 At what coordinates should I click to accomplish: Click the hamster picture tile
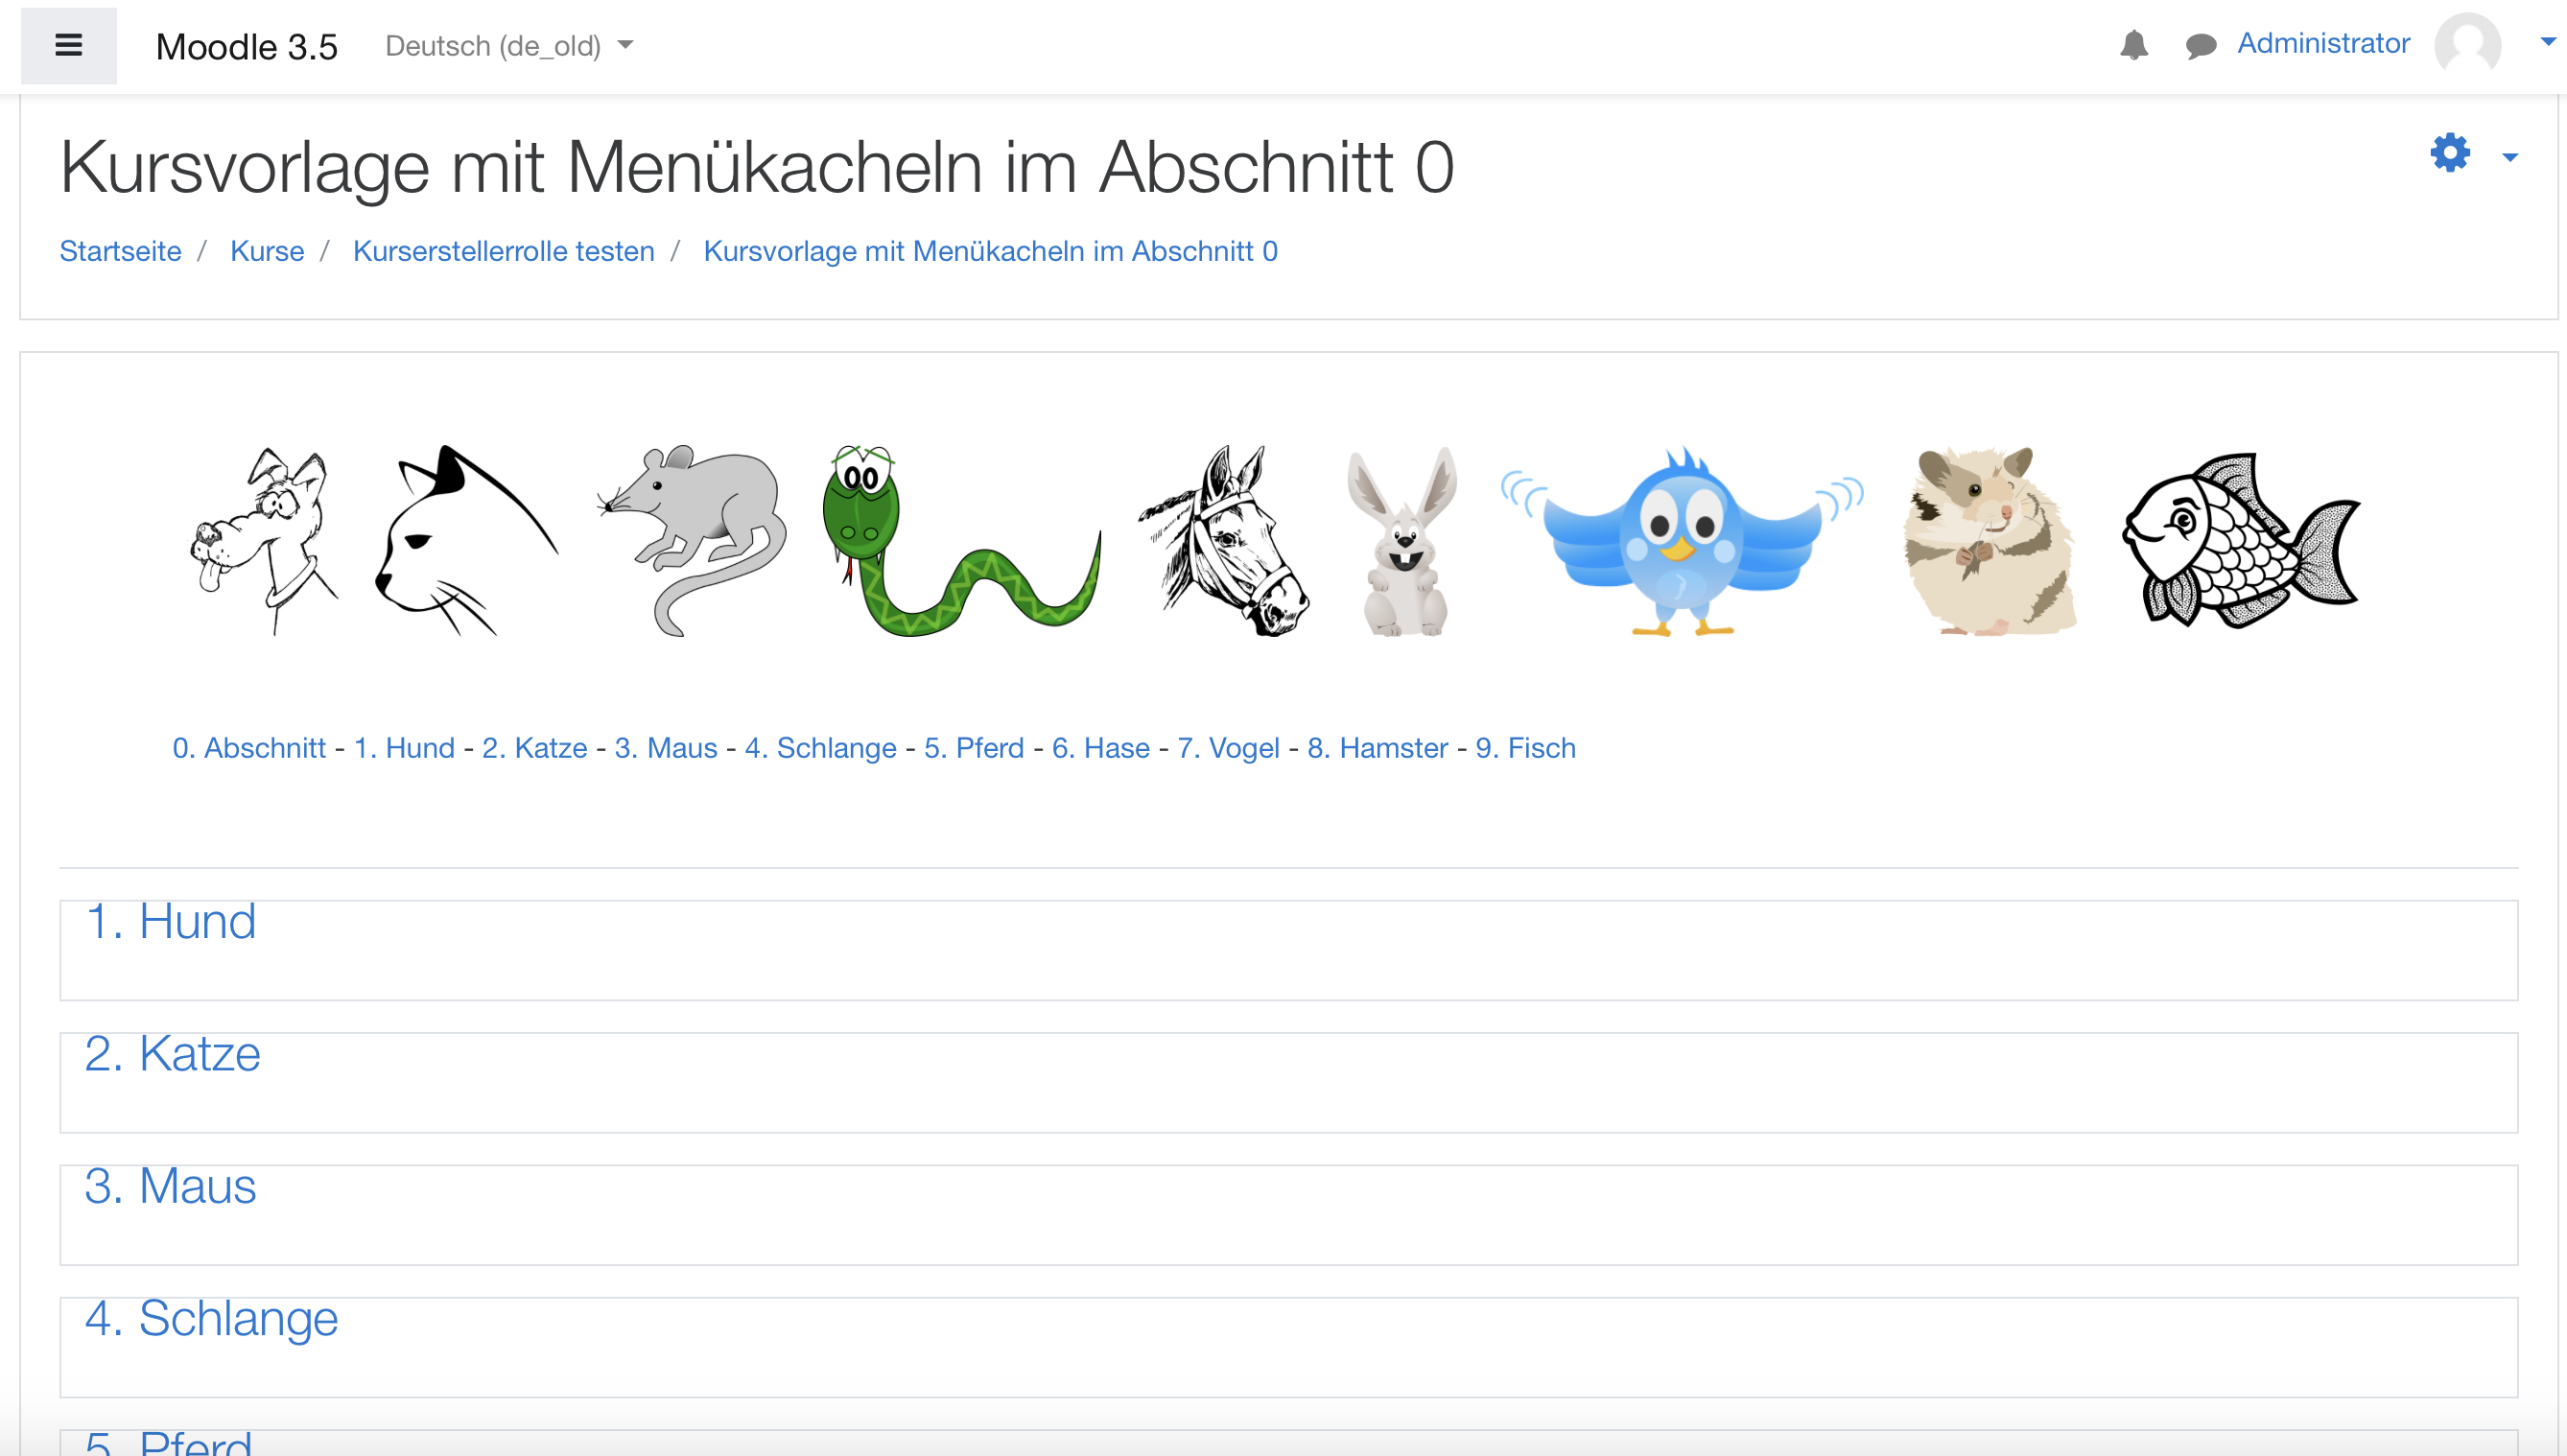point(1990,540)
